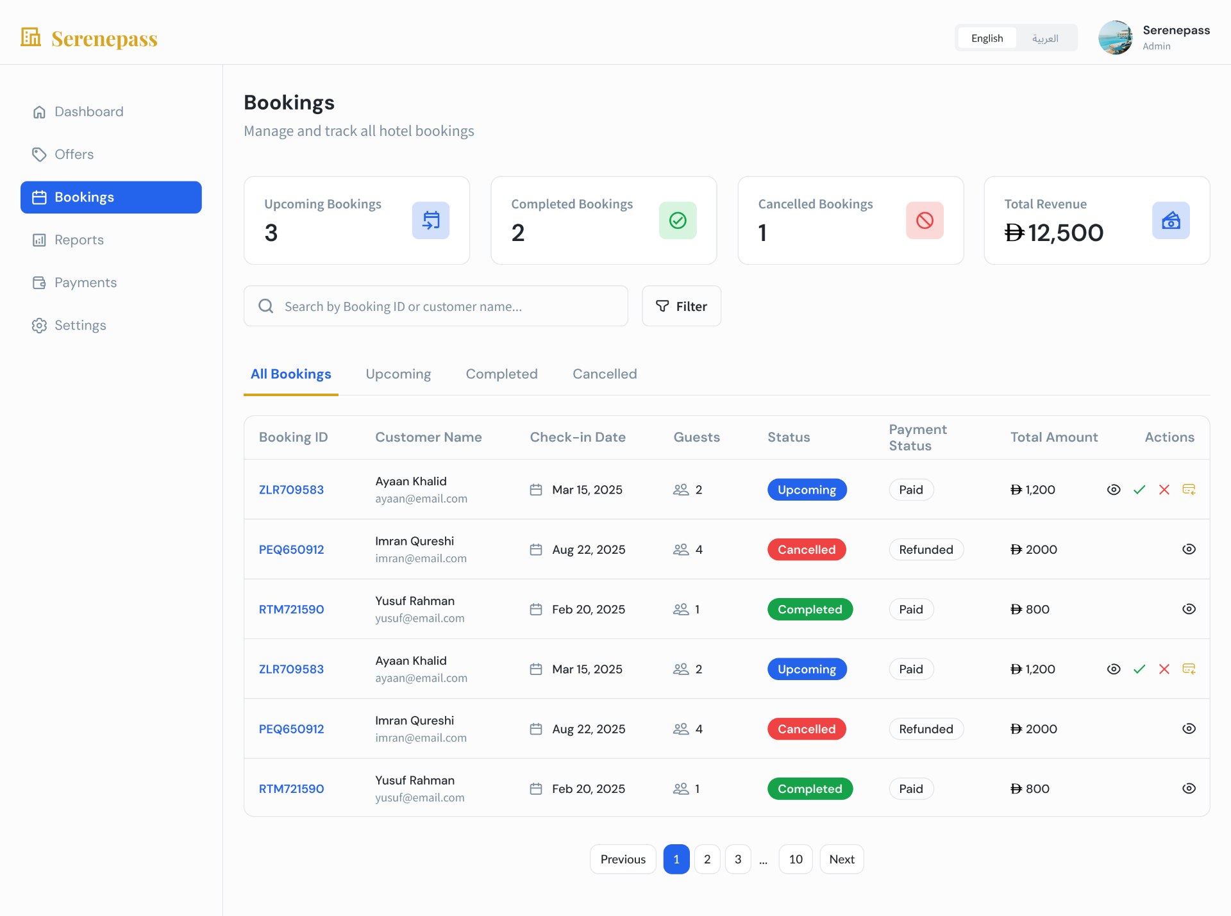View details eye icon, first RTM721590 row
This screenshot has width=1231, height=916.
click(1189, 609)
